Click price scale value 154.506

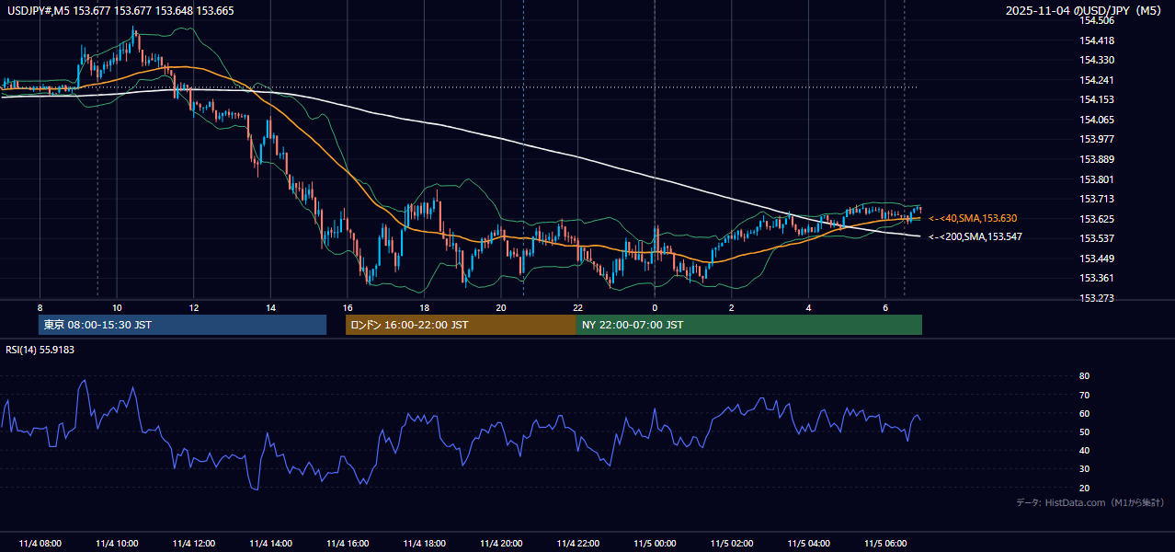[x=1097, y=20]
